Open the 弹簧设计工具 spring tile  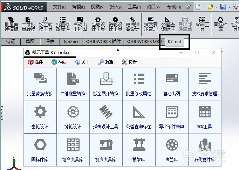tap(106, 117)
